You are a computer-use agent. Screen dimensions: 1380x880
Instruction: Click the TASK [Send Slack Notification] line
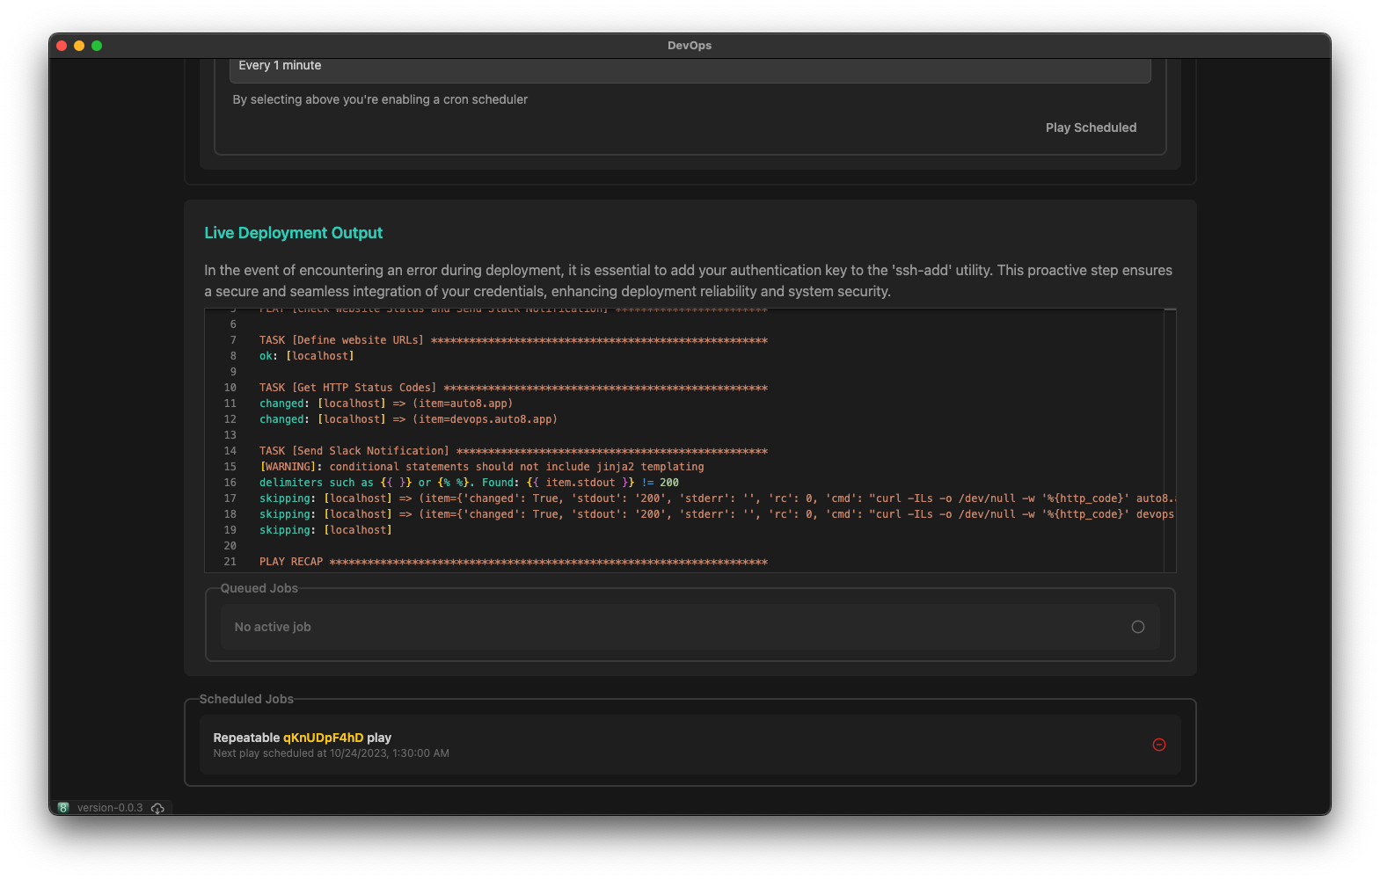point(513,451)
